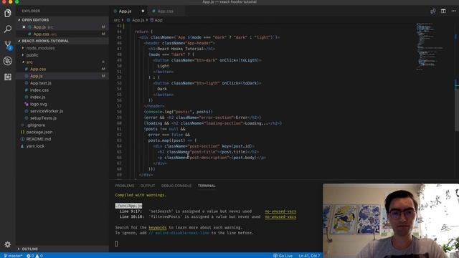The image size is (459, 258).
Task: Switch to the Problems panel tab
Action: point(124,186)
